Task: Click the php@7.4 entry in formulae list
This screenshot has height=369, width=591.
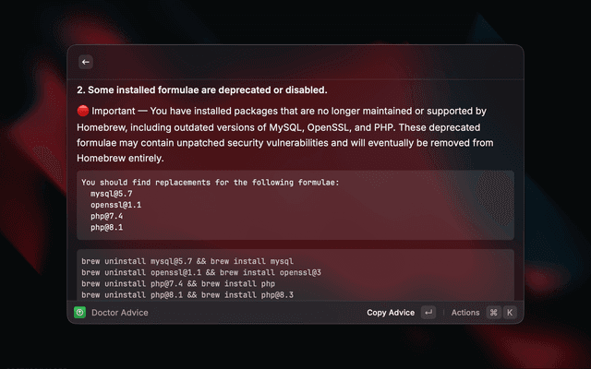Action: (107, 216)
